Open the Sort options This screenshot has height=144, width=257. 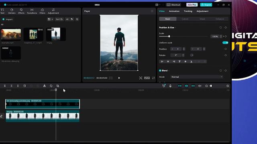click(x=59, y=19)
